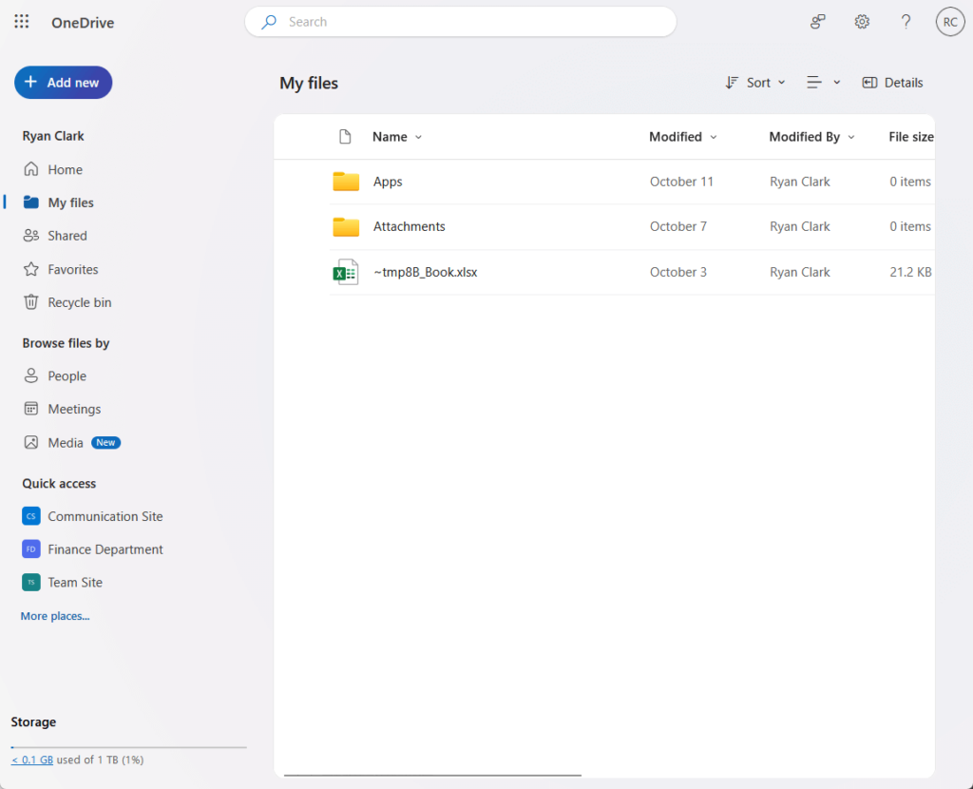Screen dimensions: 973x789
Task: Open the Name column dropdown
Action: click(418, 137)
